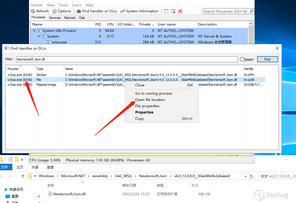Open System information graph icon
This screenshot has width=296, height=203.
click(123, 11)
